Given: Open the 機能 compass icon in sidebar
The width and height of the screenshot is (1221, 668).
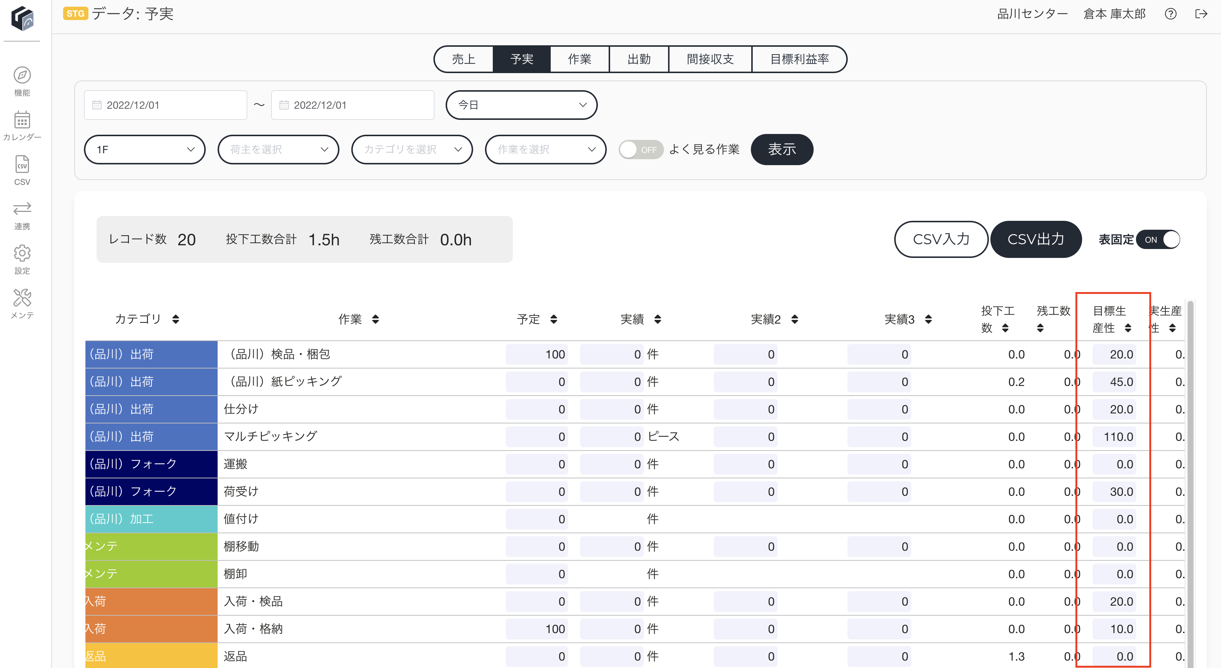Looking at the screenshot, I should pyautogui.click(x=22, y=76).
